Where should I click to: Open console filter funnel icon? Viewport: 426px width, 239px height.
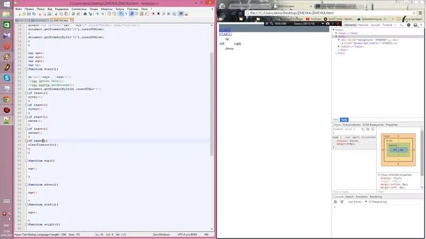pyautogui.click(x=341, y=202)
